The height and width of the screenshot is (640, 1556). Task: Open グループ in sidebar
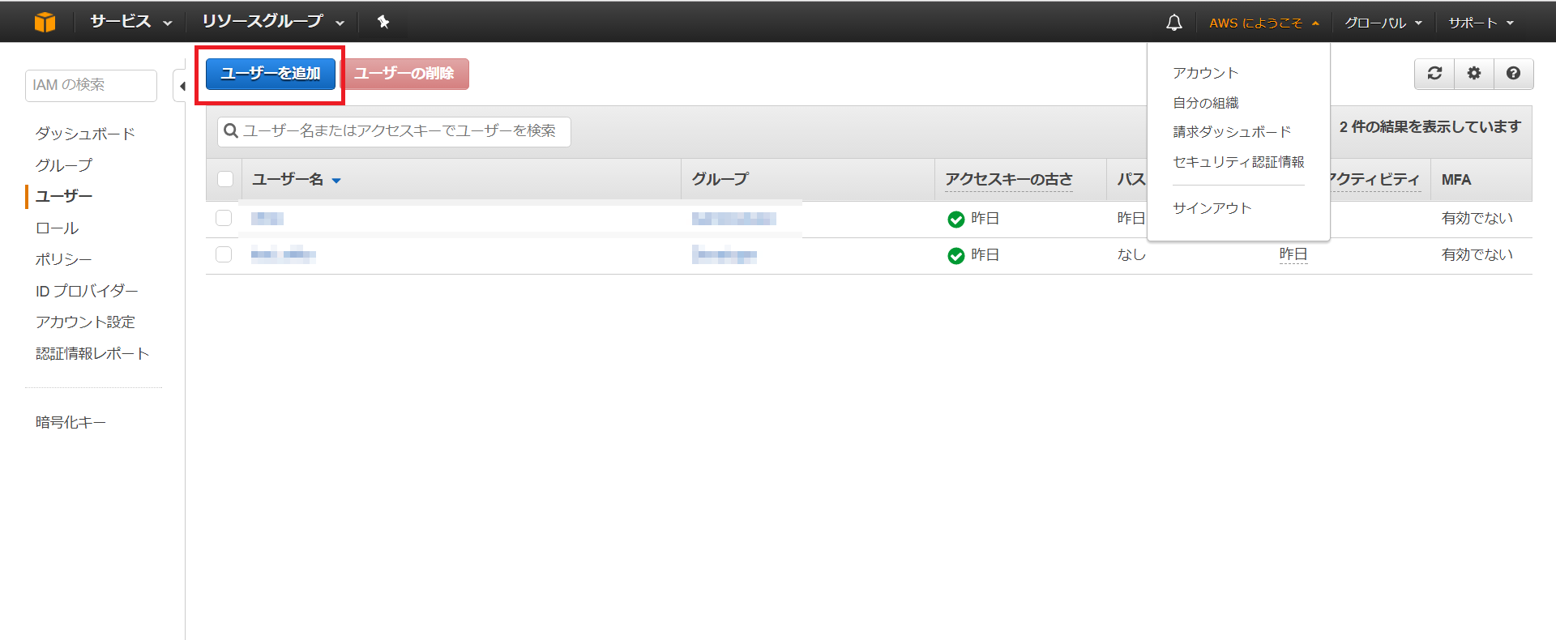tap(64, 165)
